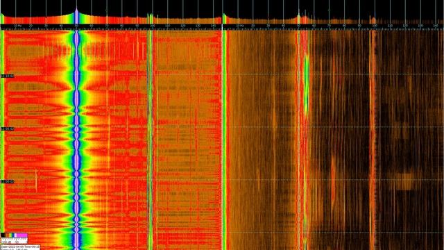Click the 100 label on left spectrogram's frequency axis
The width and height of the screenshot is (444, 250).
pyautogui.click(x=153, y=26)
